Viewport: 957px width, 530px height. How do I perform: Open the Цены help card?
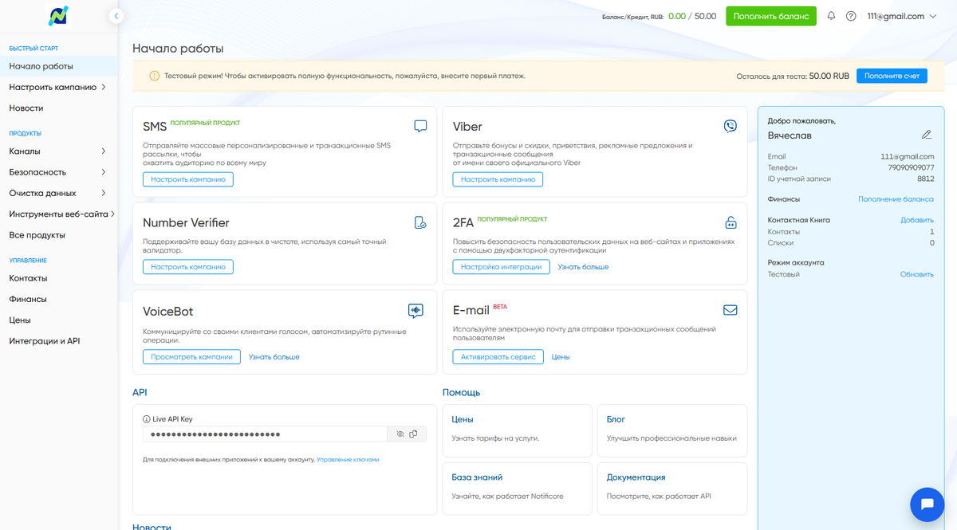click(x=517, y=430)
